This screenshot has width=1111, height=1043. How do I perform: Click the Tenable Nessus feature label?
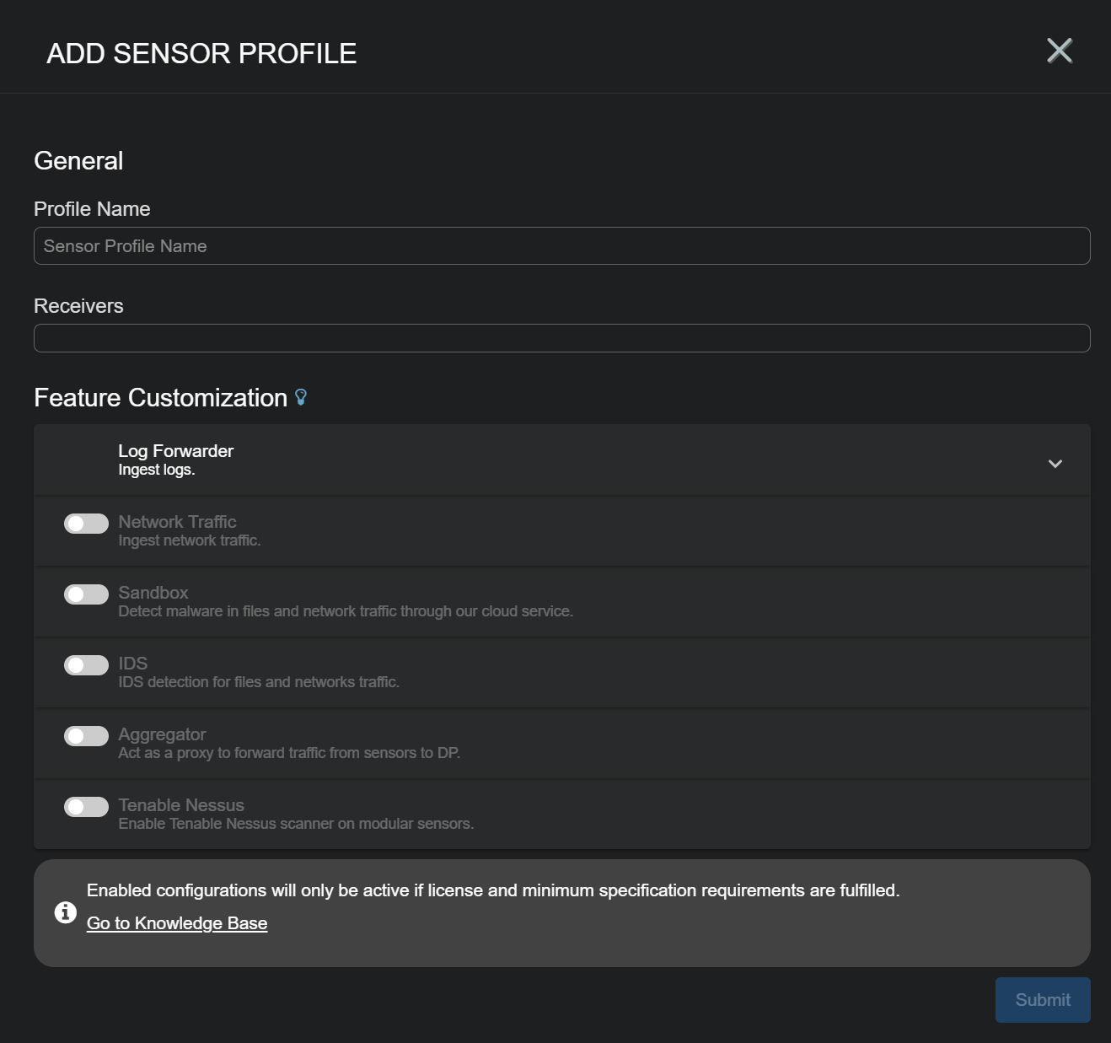pyautogui.click(x=180, y=805)
